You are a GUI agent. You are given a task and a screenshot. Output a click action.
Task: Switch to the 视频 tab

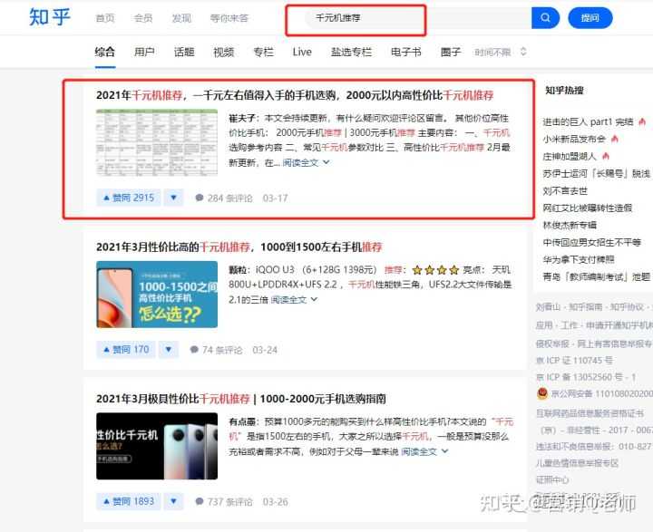tap(224, 52)
